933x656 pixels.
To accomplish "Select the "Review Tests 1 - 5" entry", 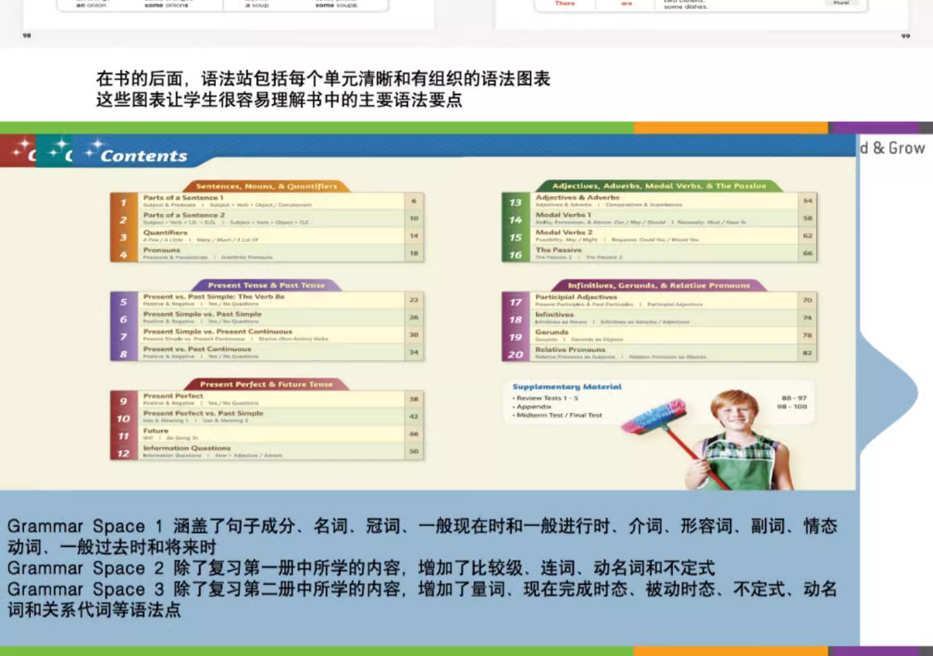I will 545,398.
